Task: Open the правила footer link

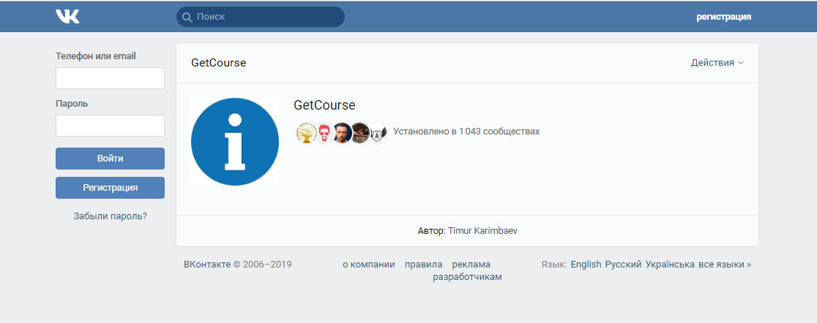Action: click(x=424, y=265)
